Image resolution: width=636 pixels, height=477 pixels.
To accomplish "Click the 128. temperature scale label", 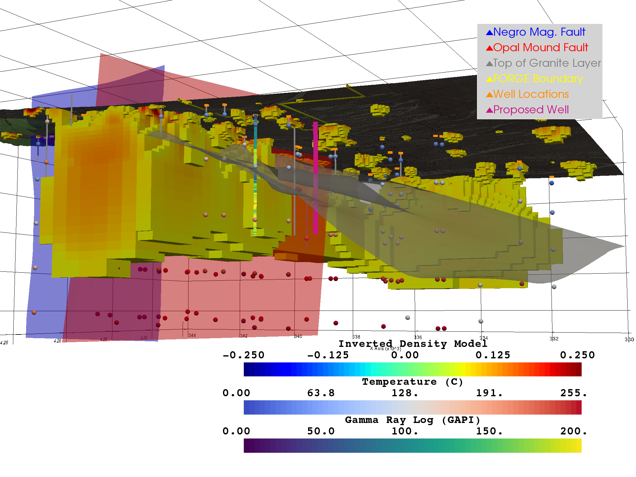I will [x=405, y=393].
